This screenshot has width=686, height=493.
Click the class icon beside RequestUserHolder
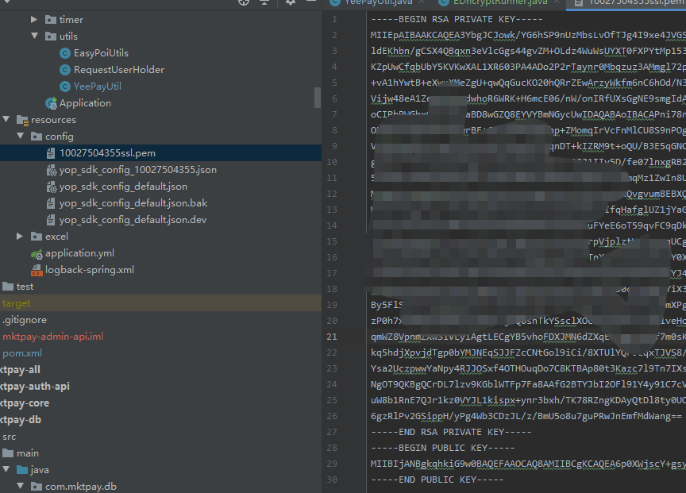(64, 69)
